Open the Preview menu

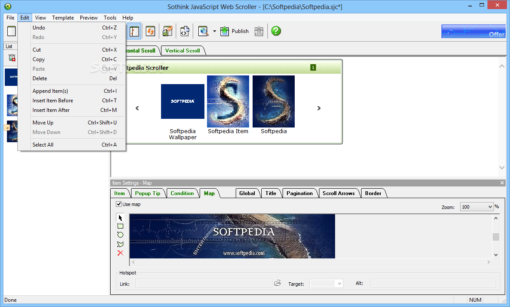[x=89, y=17]
